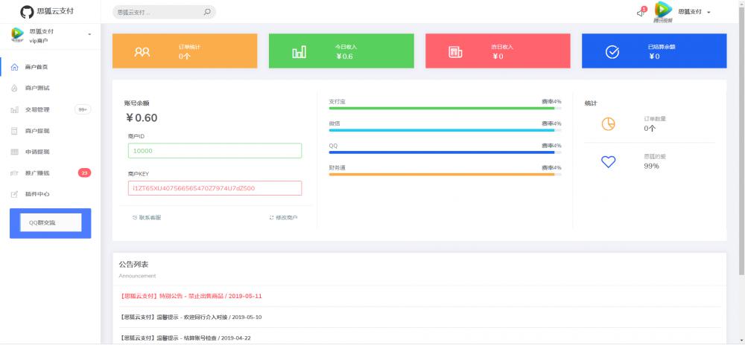Open the 结算账号检查 announcement dated 2019-04-22
Viewport: 745px width, 345px height.
click(x=185, y=338)
